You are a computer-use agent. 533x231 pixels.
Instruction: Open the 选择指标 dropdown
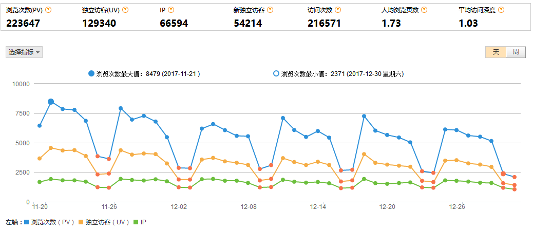24,52
